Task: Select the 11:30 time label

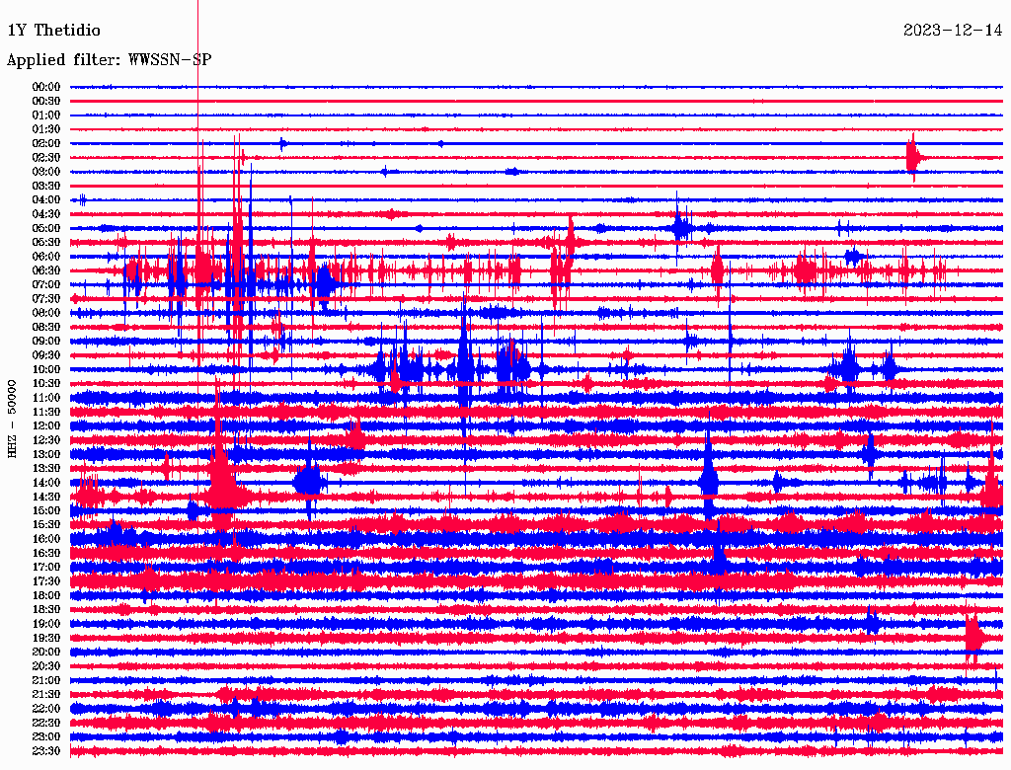Action: [46, 412]
